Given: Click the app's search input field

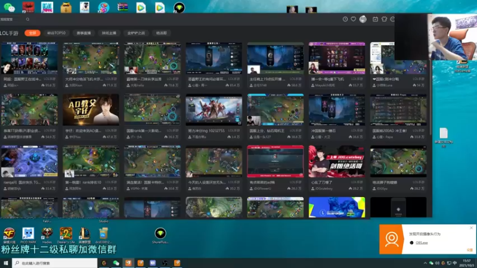Looking at the screenshot, I should (12, 19).
